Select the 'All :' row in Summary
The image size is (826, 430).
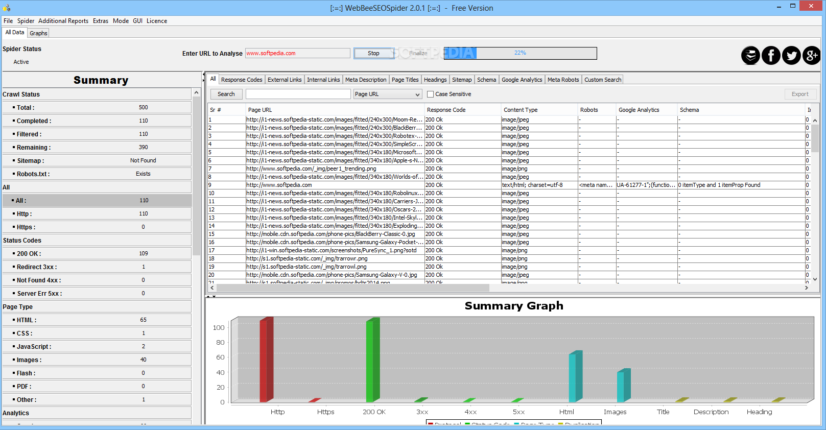97,200
